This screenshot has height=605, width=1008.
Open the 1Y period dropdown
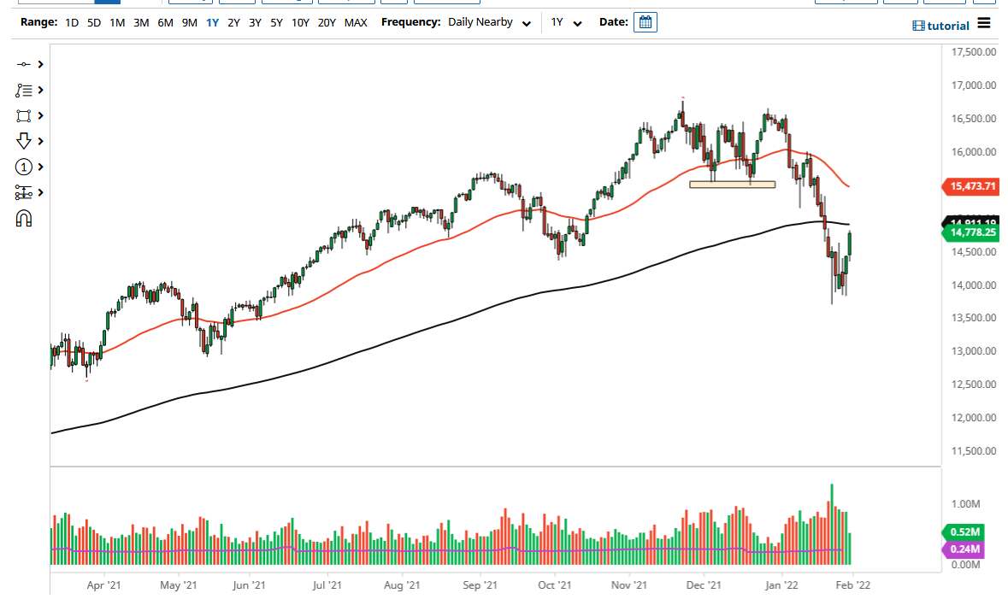coord(564,22)
